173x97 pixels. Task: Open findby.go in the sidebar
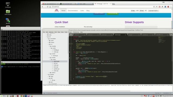pyautogui.click(x=56, y=50)
